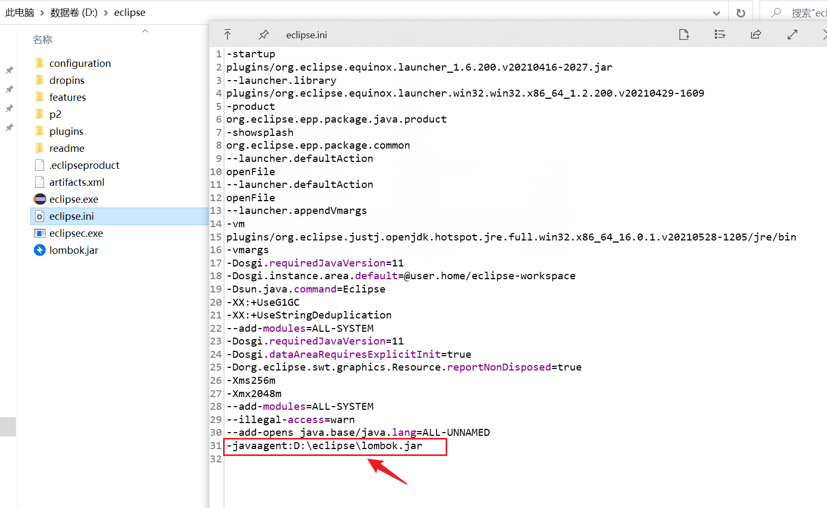Screen dimensions: 827x508
Task: Select the file named lombok.jar
Action: [x=74, y=250]
